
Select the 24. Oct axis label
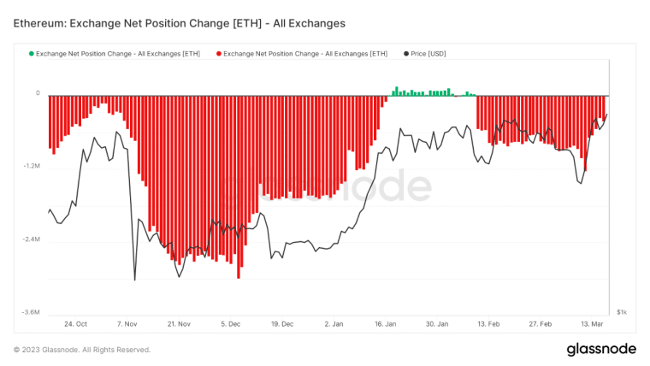[x=75, y=324]
